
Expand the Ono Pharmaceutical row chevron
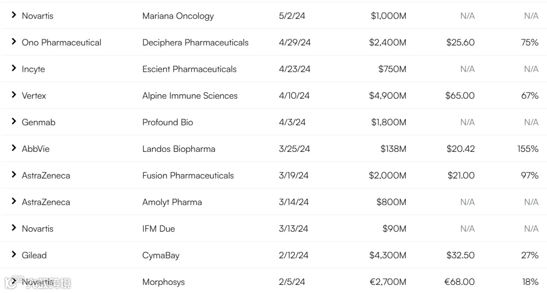14,42
